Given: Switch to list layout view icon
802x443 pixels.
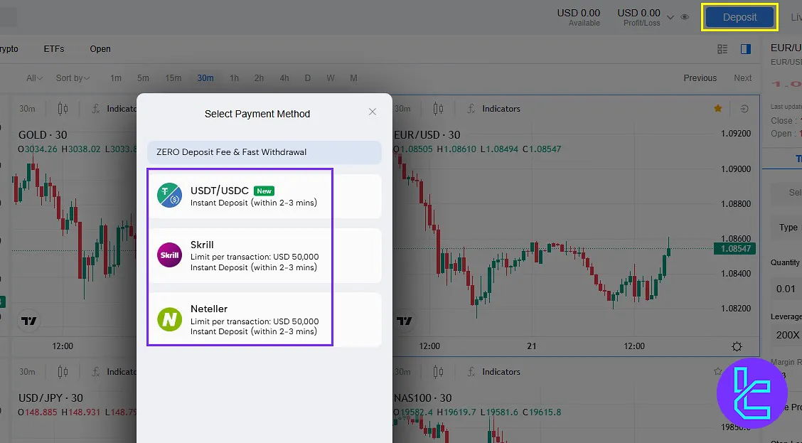Looking at the screenshot, I should coord(722,49).
